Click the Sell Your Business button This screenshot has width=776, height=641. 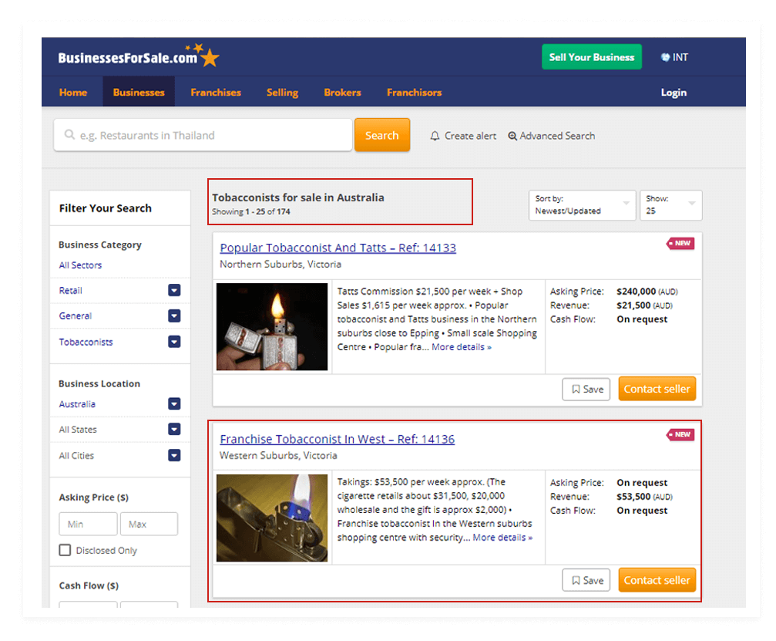point(592,57)
